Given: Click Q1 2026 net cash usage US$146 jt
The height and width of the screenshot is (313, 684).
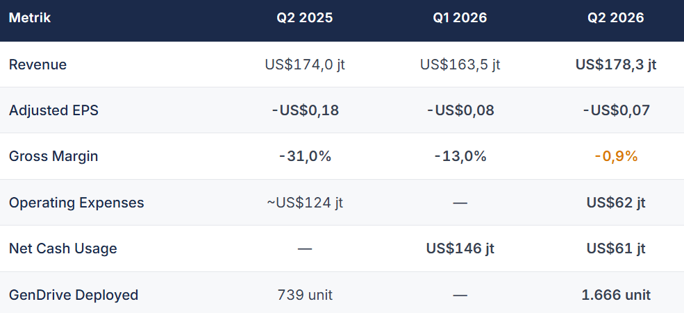Looking at the screenshot, I should coord(460,248).
